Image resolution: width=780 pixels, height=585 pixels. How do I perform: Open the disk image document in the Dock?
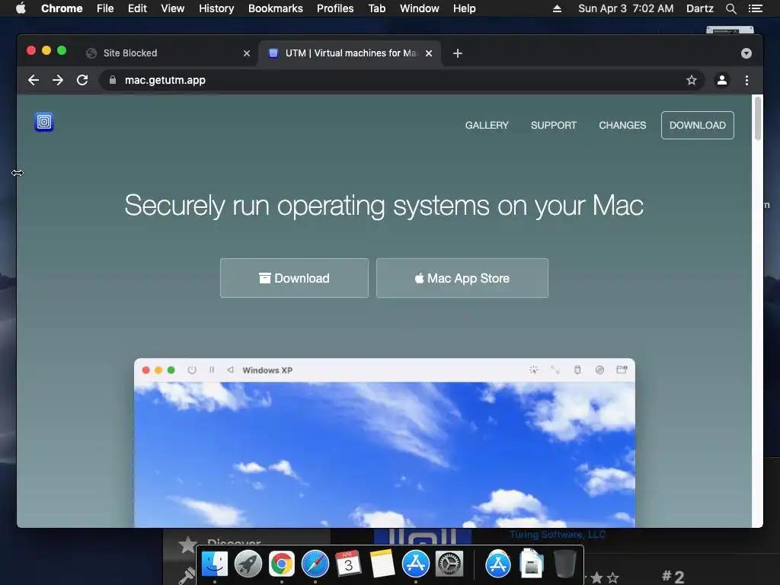click(531, 564)
